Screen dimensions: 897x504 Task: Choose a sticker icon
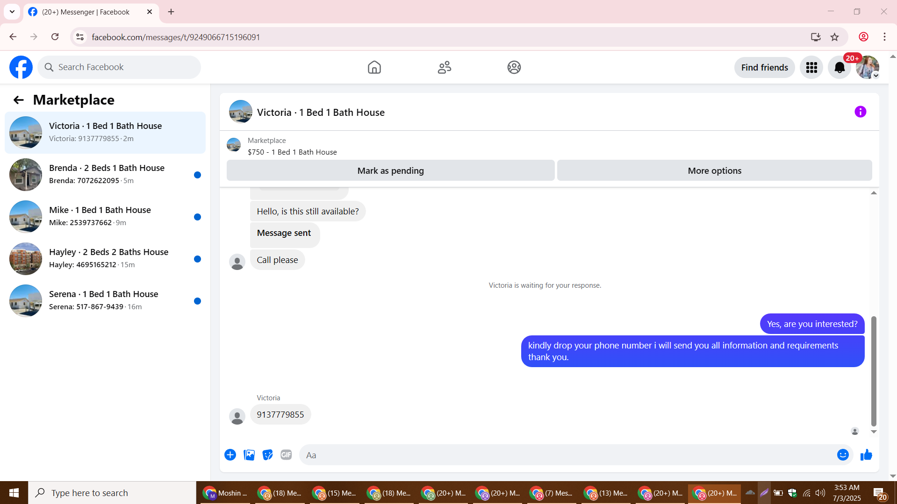[267, 455]
